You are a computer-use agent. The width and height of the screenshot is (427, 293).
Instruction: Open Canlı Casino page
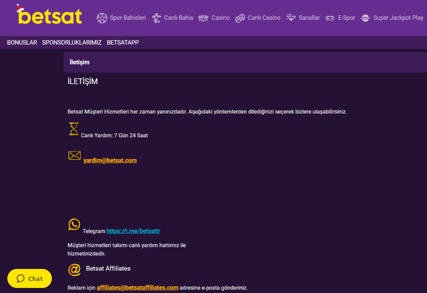[x=264, y=18]
